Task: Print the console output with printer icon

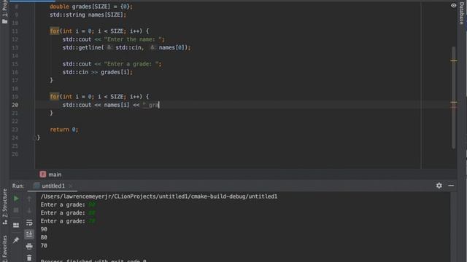Action: 29,246
